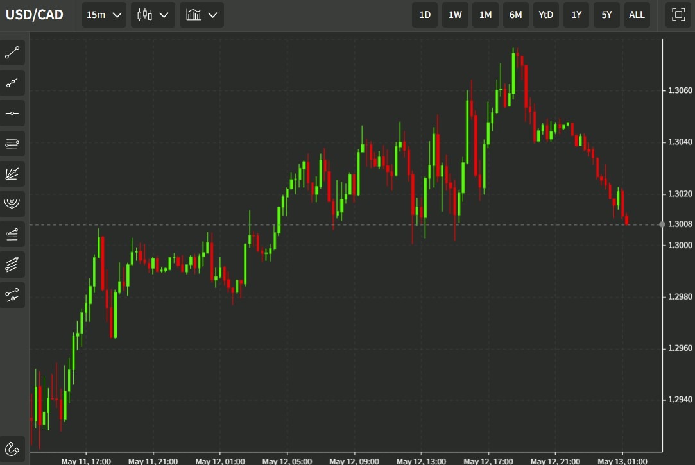Switch range to 1D
Image resolution: width=695 pixels, height=465 pixels.
click(425, 15)
